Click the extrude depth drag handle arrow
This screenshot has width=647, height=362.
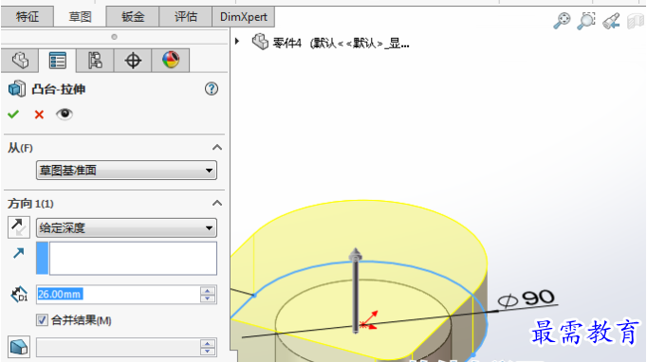(x=355, y=254)
